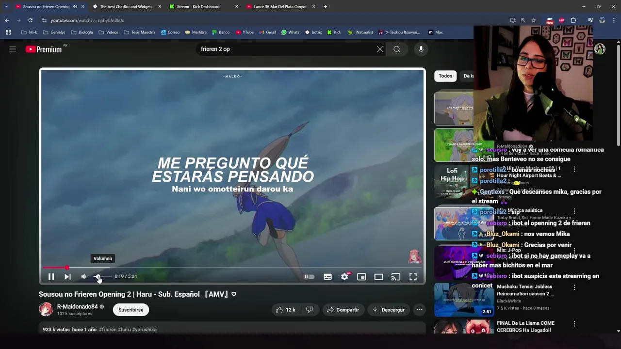Open R-Maldonado84 channel avatar
This screenshot has height=349, width=621.
pos(46,309)
